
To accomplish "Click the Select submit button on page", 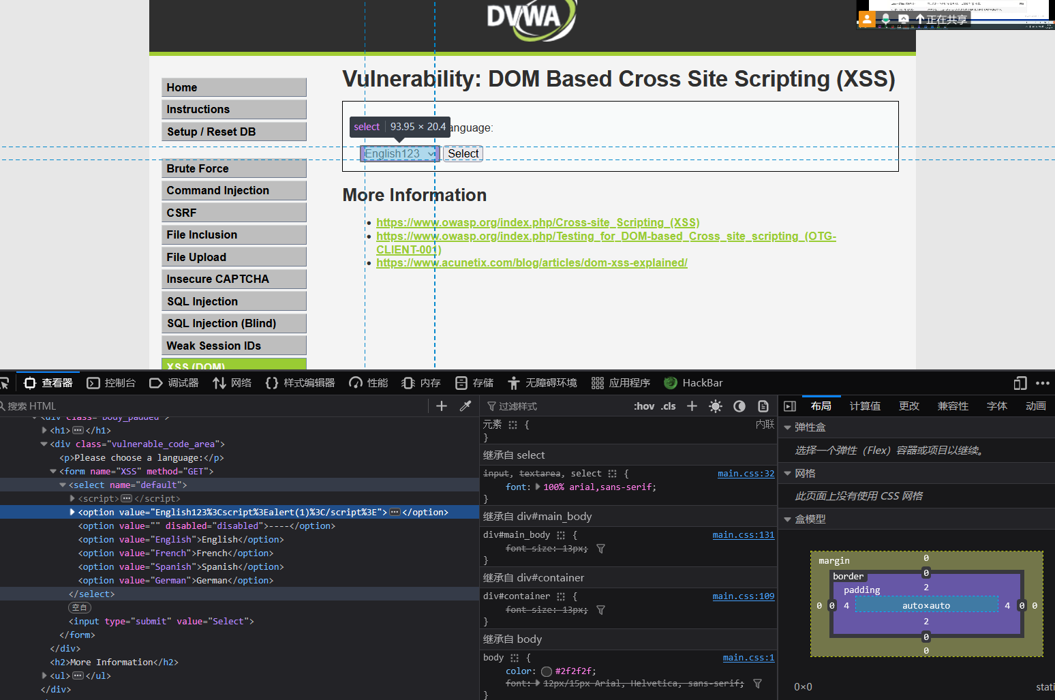I will [463, 154].
